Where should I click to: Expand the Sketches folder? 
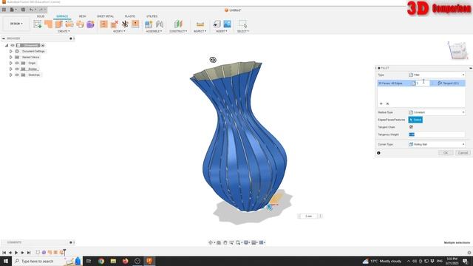click(11, 75)
